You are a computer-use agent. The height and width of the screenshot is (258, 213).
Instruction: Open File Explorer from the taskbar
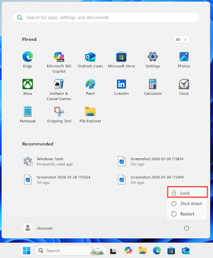(x=143, y=250)
